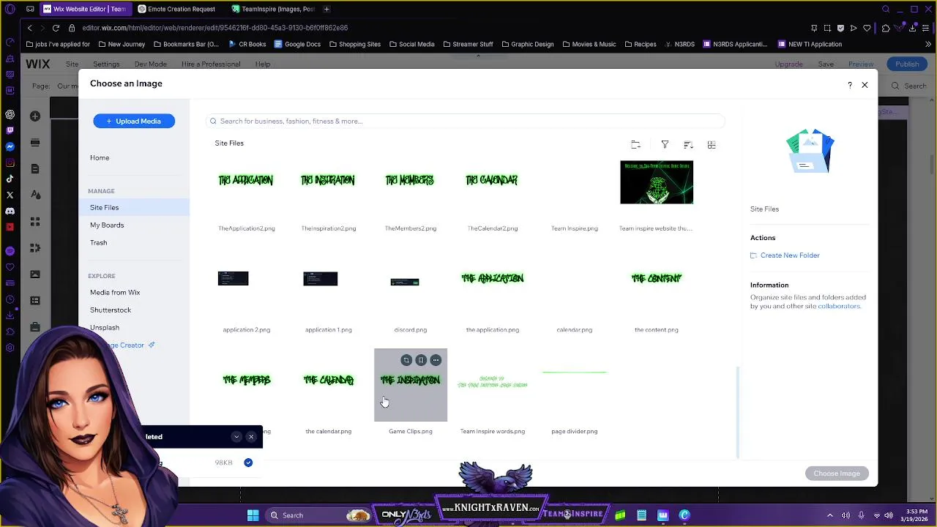Click the new folder icon in Site Files toolbar
The image size is (937, 527).
(x=635, y=145)
